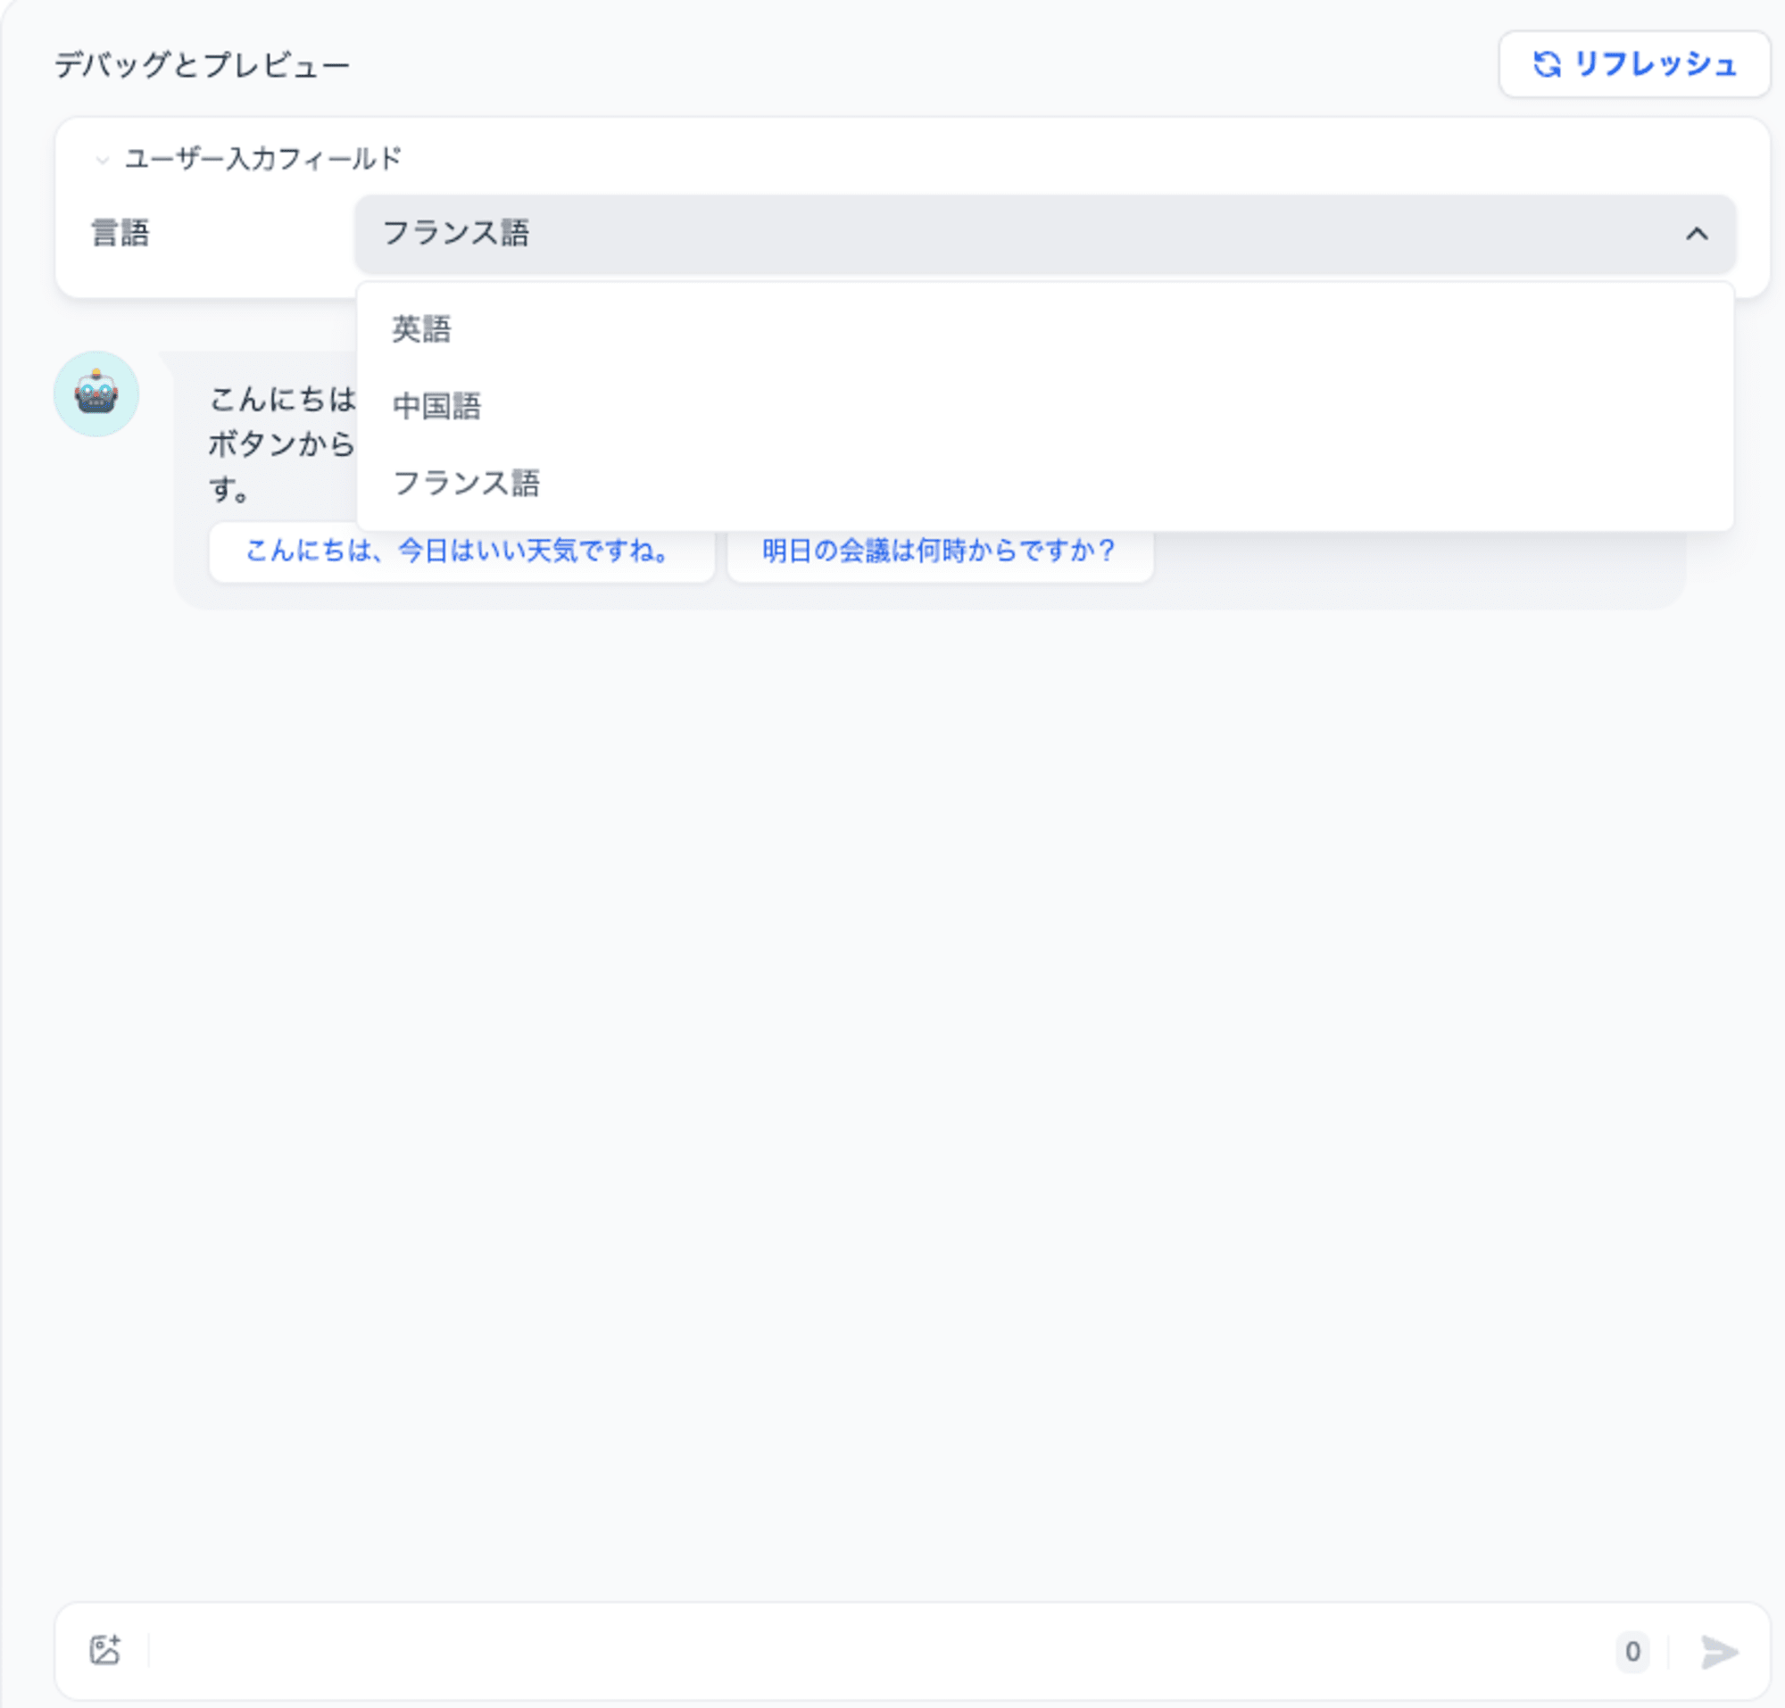The image size is (1785, 1708).
Task: Click the dropdown chevron-up arrow
Action: click(x=1696, y=234)
